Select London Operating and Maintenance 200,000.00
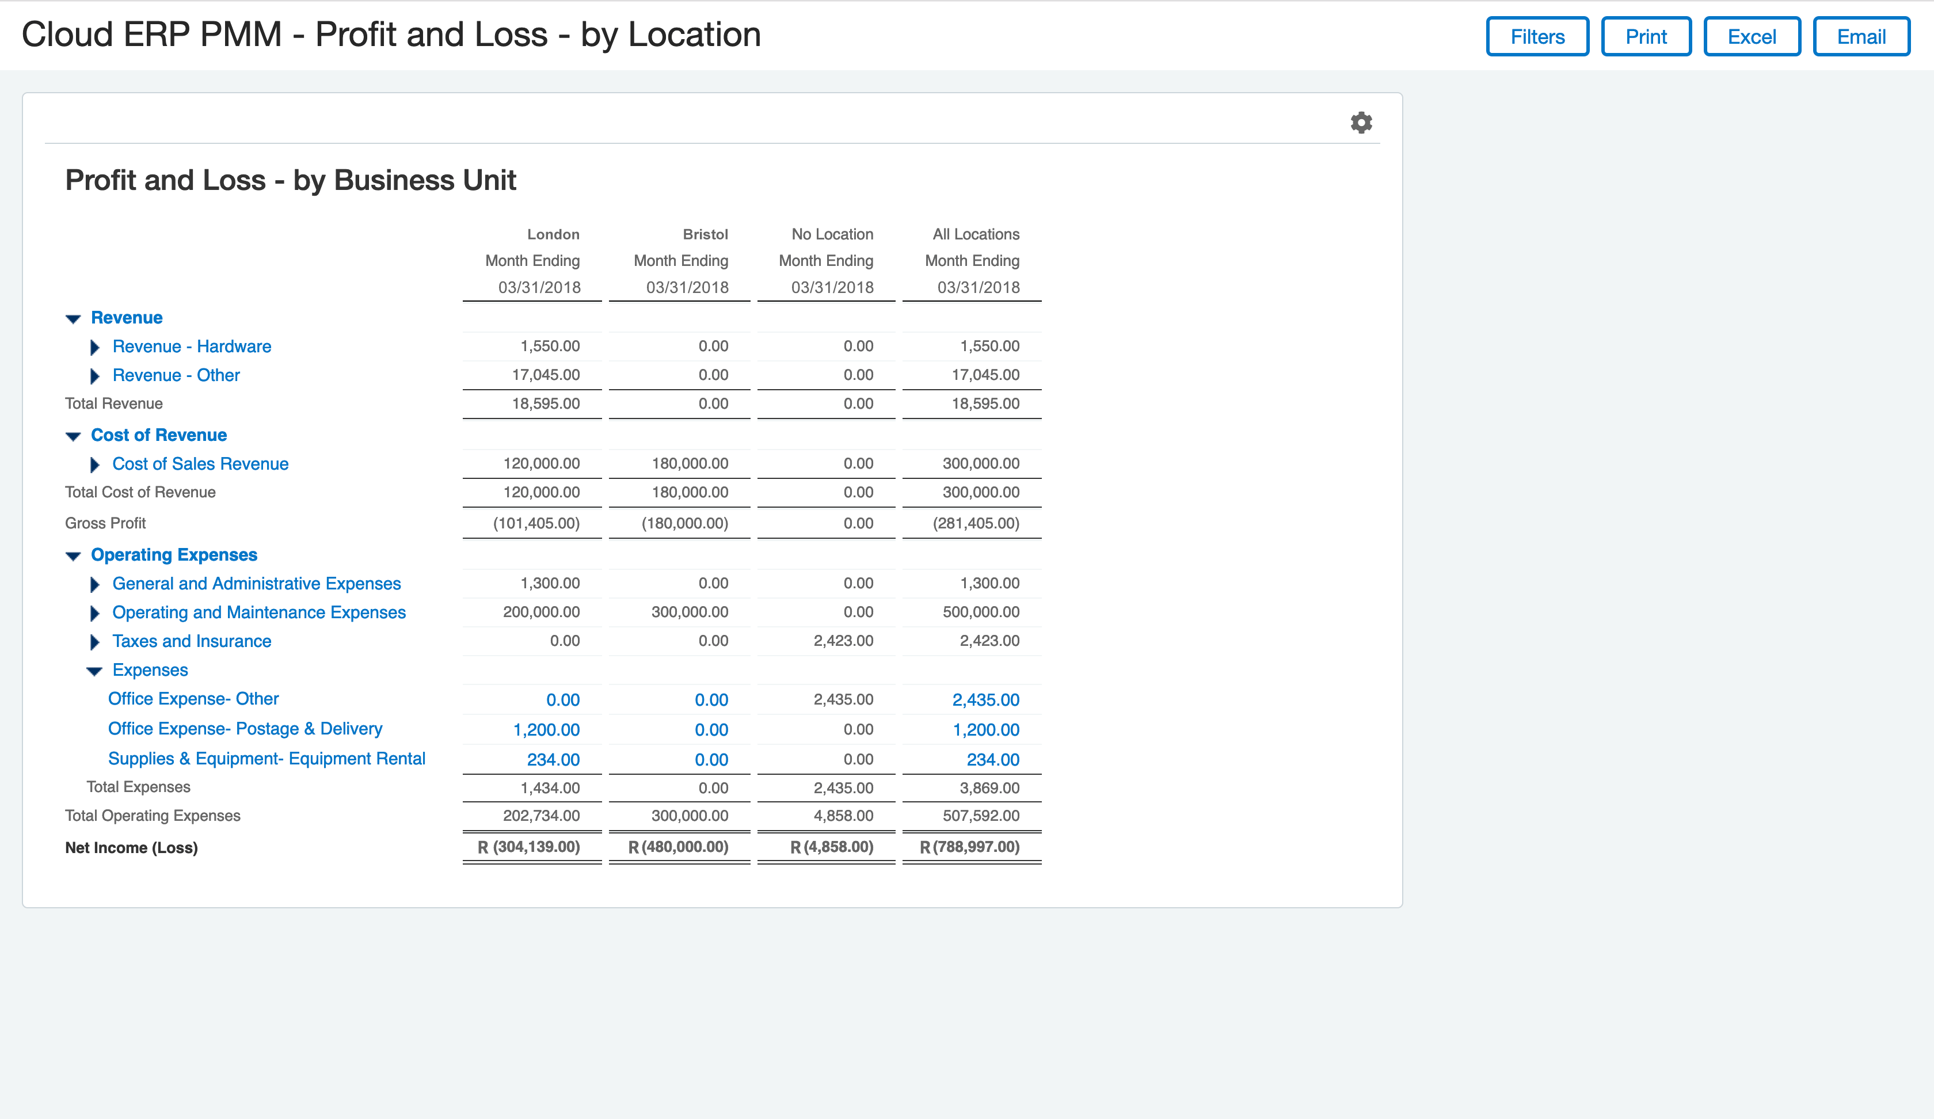Screen dimensions: 1934x1119 (x=541, y=612)
